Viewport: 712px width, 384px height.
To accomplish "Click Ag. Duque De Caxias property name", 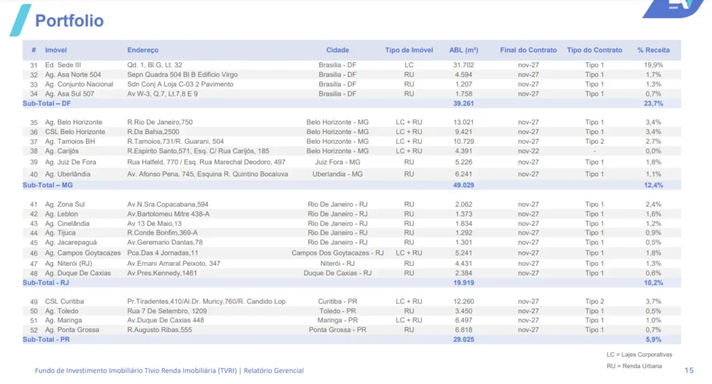I will pos(78,273).
